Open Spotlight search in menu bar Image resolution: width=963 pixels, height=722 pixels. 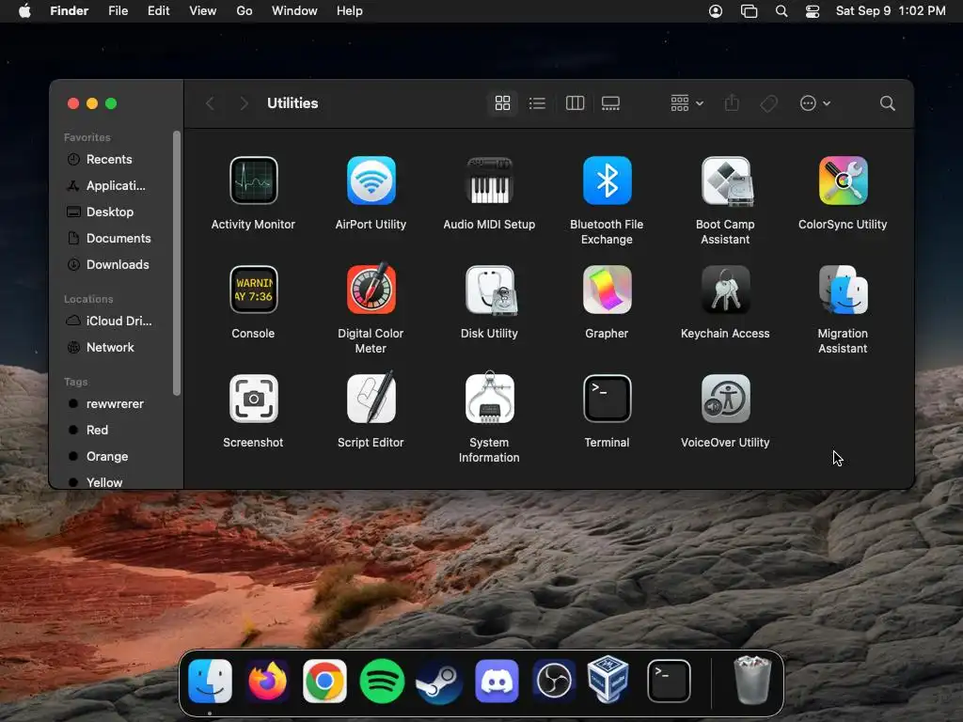tap(781, 11)
